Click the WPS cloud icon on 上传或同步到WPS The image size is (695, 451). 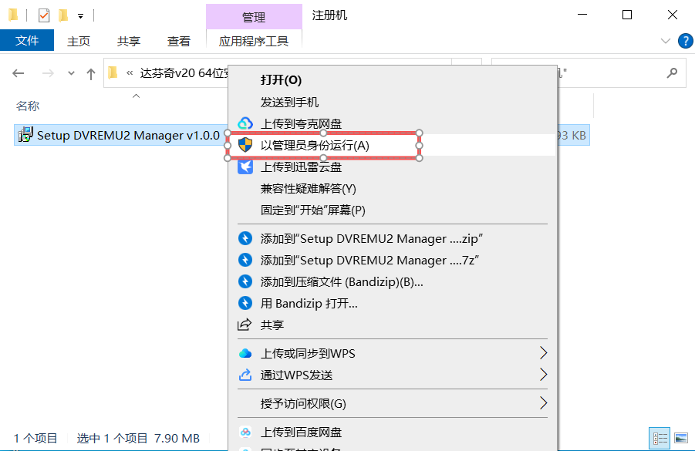[x=245, y=353]
